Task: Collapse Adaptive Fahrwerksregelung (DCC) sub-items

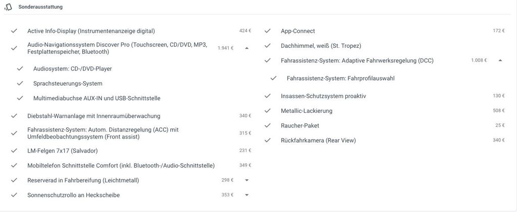Action: point(500,60)
